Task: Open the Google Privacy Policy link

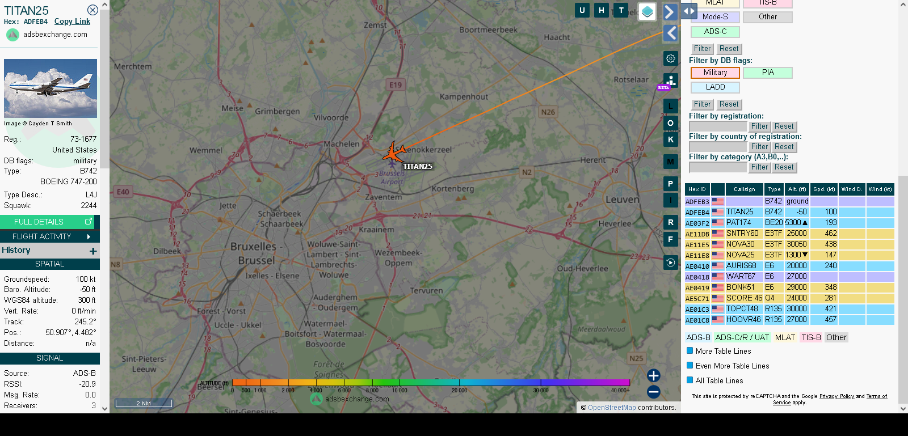Action: coord(836,396)
